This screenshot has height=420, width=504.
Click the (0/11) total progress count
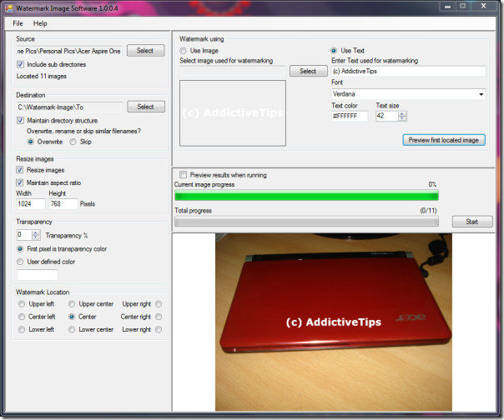tap(428, 211)
